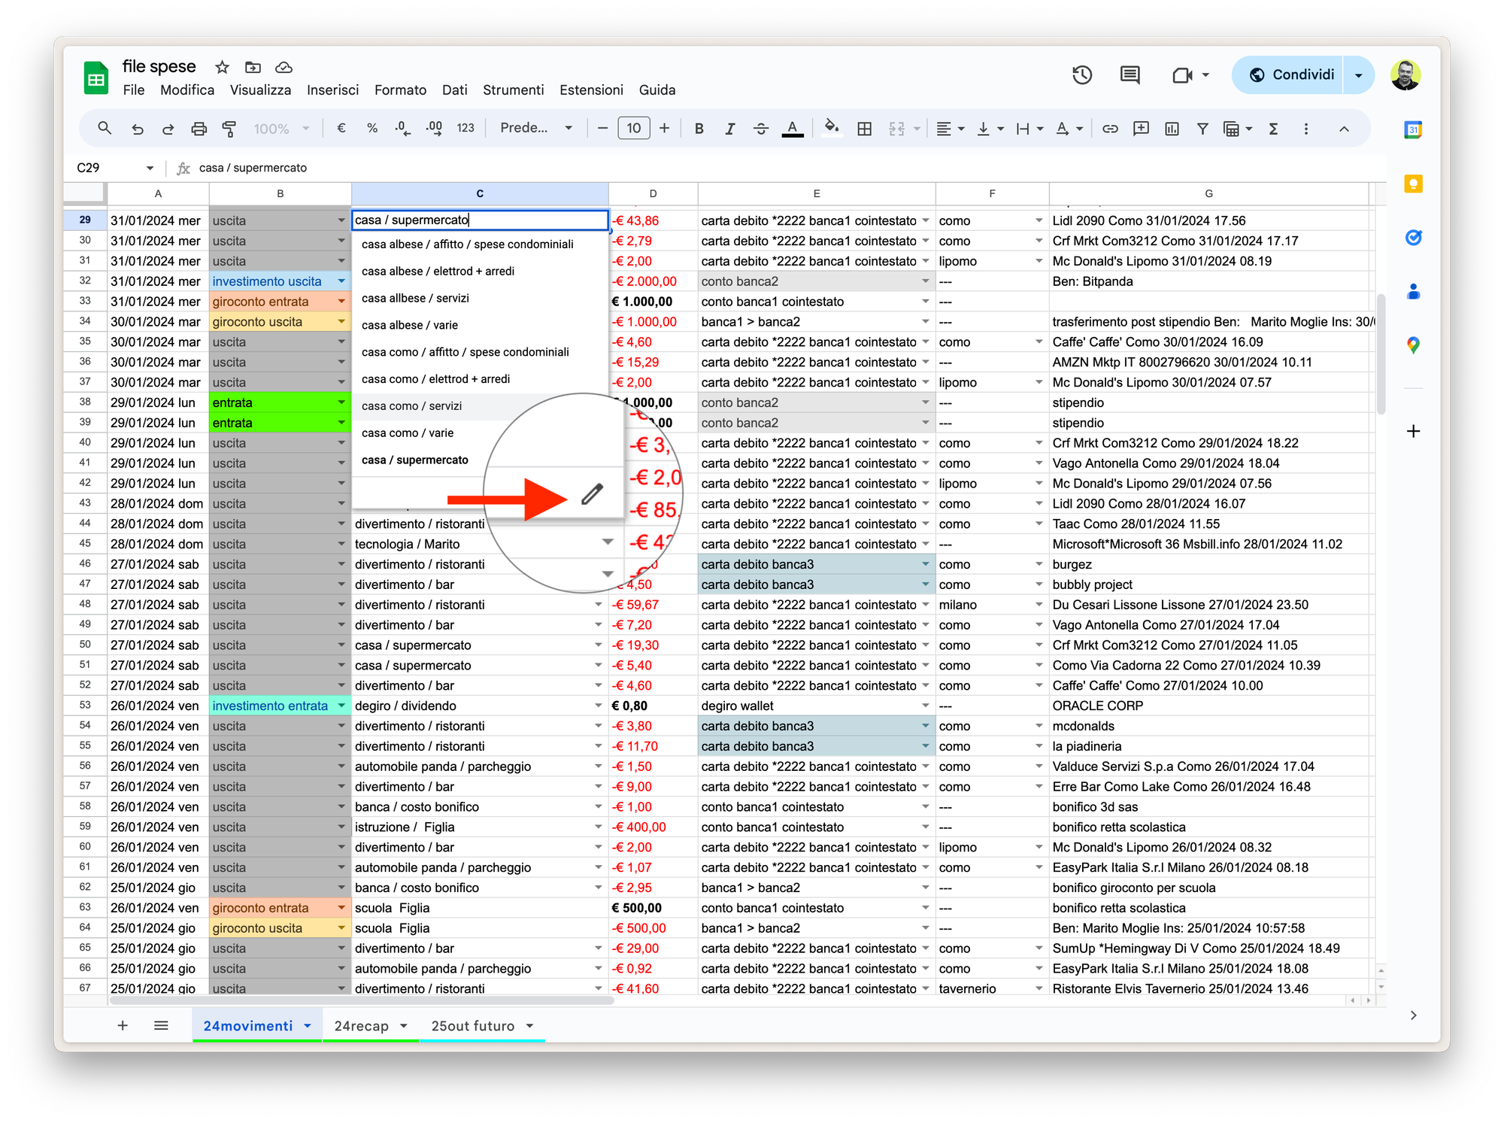Image resolution: width=1504 pixels, height=1123 pixels.
Task: Open the 123 number format menu
Action: (x=465, y=129)
